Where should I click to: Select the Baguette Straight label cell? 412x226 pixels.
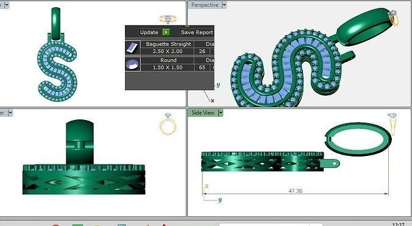tap(168, 44)
